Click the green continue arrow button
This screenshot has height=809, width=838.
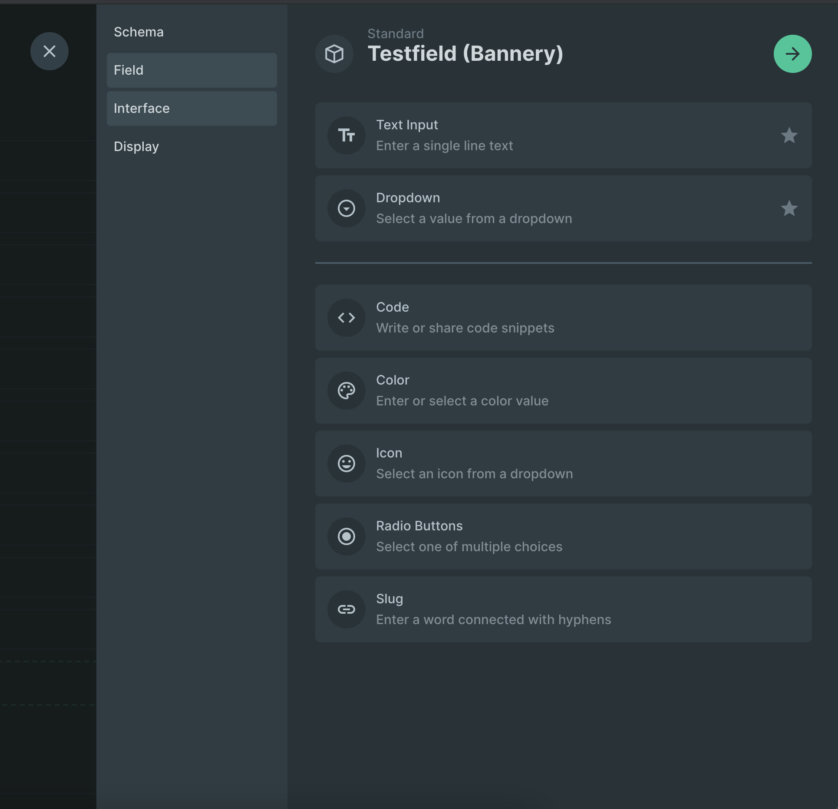point(792,53)
